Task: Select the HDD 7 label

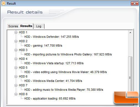Action: (23, 85)
